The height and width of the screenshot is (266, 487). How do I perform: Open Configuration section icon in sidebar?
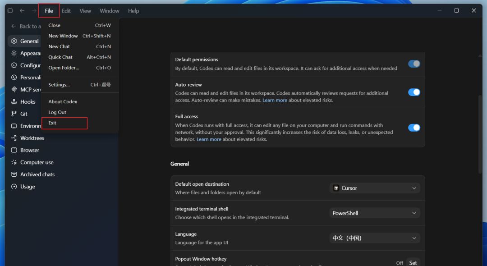[x=14, y=65]
